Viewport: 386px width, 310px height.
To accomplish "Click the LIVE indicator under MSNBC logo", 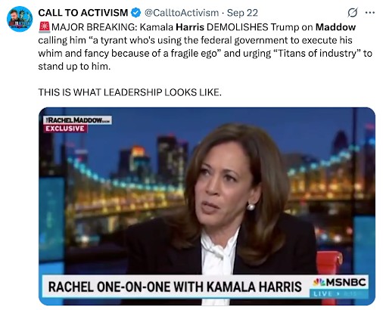I will 322,293.
